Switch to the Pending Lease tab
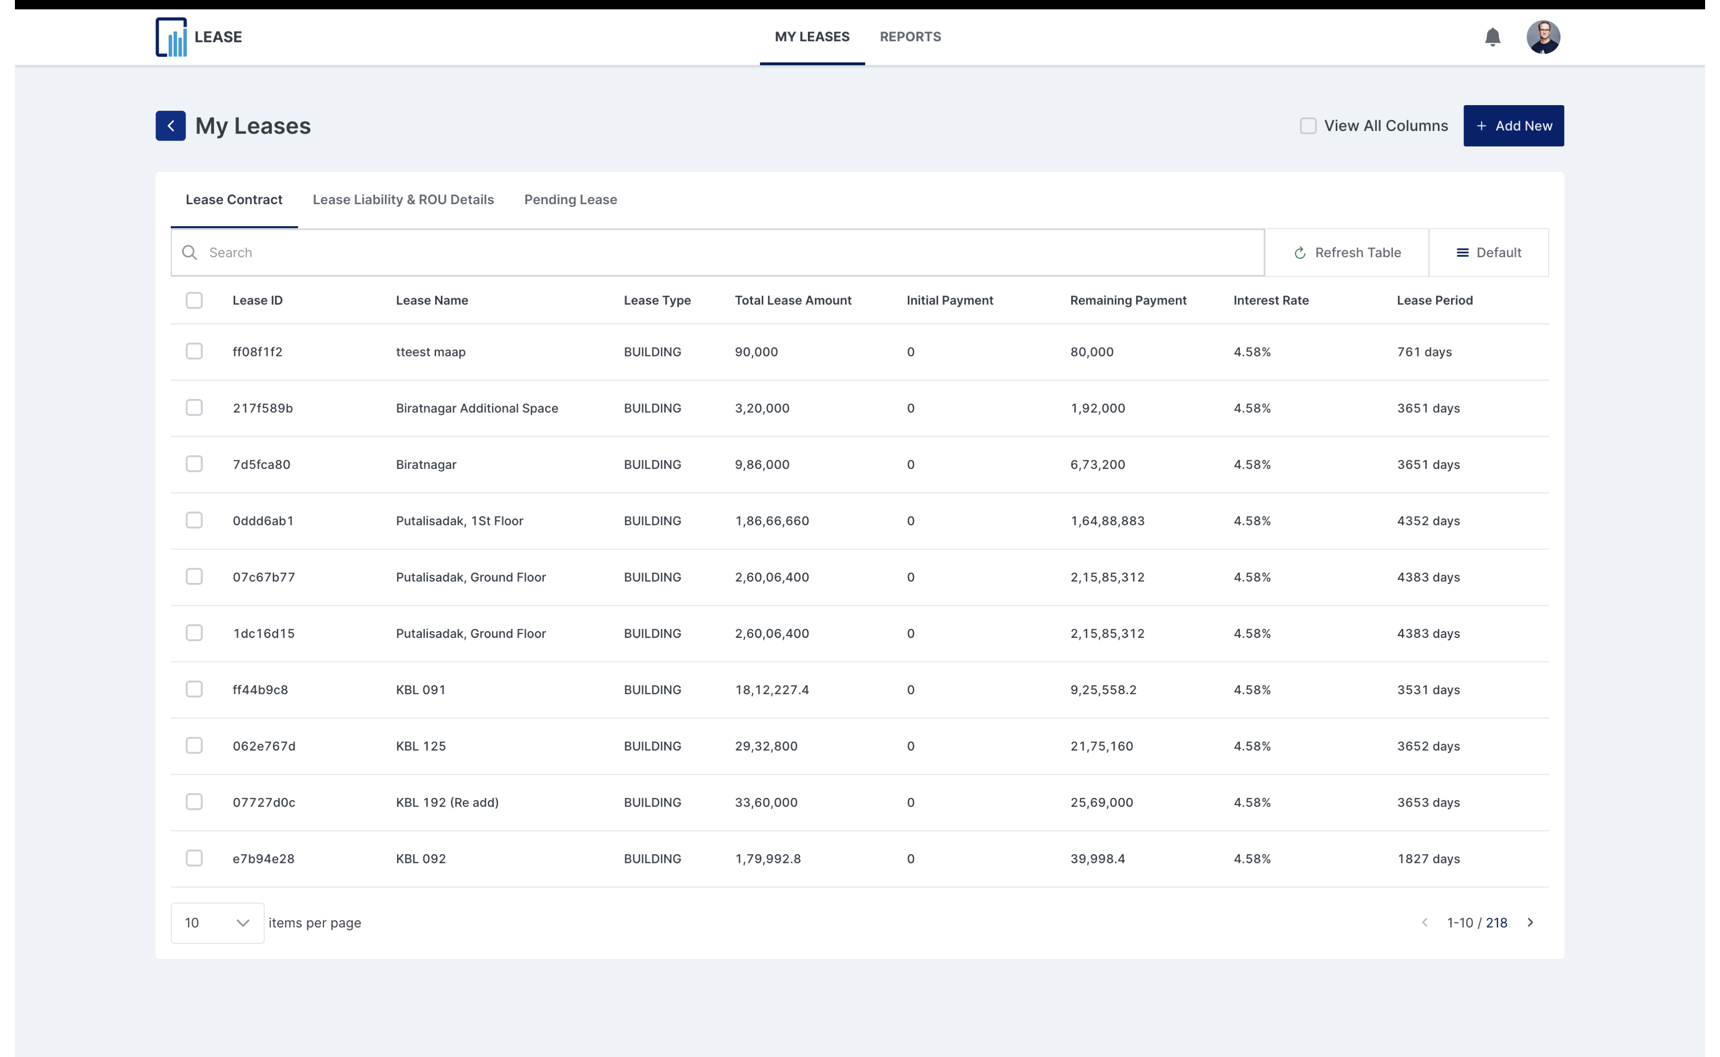 pyautogui.click(x=570, y=200)
